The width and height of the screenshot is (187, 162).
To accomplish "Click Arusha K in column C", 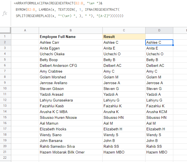I will (x=124, y=112).
